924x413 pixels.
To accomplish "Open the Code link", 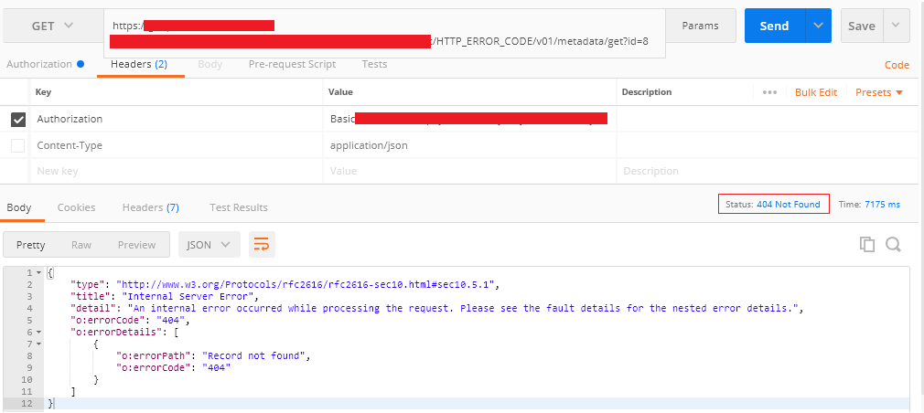I will 897,65.
